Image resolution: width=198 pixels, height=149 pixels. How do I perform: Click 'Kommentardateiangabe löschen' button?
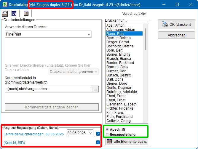point(52,107)
